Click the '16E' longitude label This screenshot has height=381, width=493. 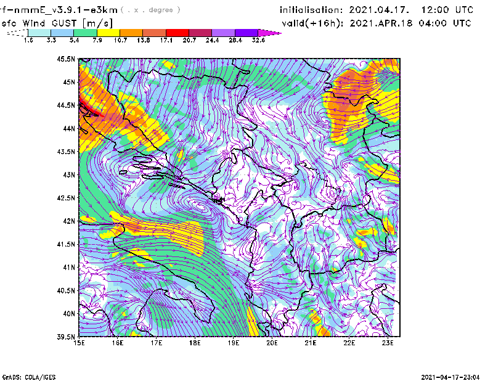(x=118, y=343)
